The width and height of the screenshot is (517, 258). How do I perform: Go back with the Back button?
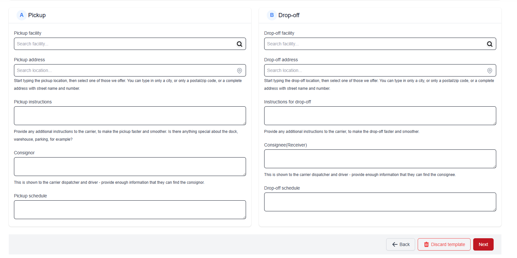(400, 244)
